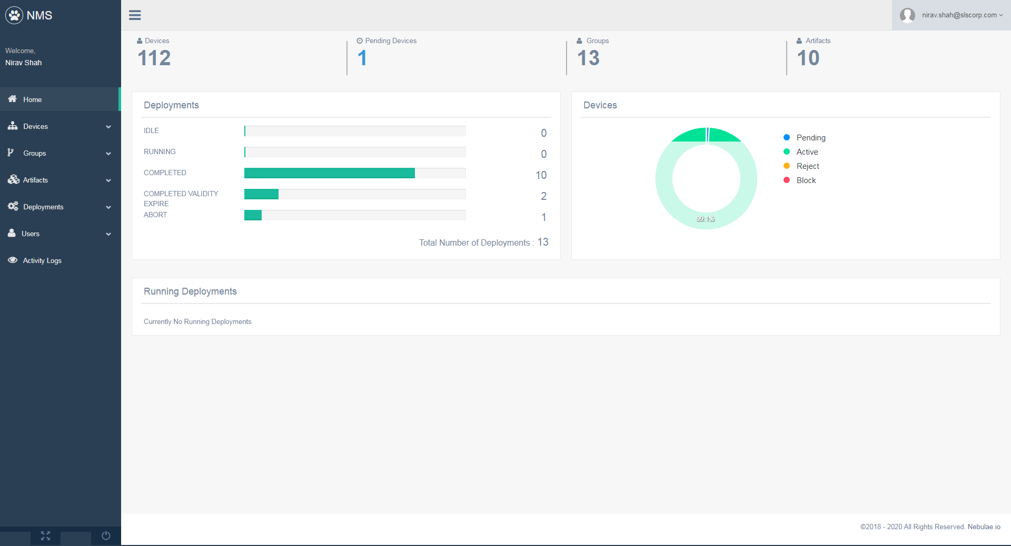Image resolution: width=1011 pixels, height=546 pixels.
Task: Click the COMPLETED VALIDITY EXPIRE count value 2
Action: click(543, 196)
